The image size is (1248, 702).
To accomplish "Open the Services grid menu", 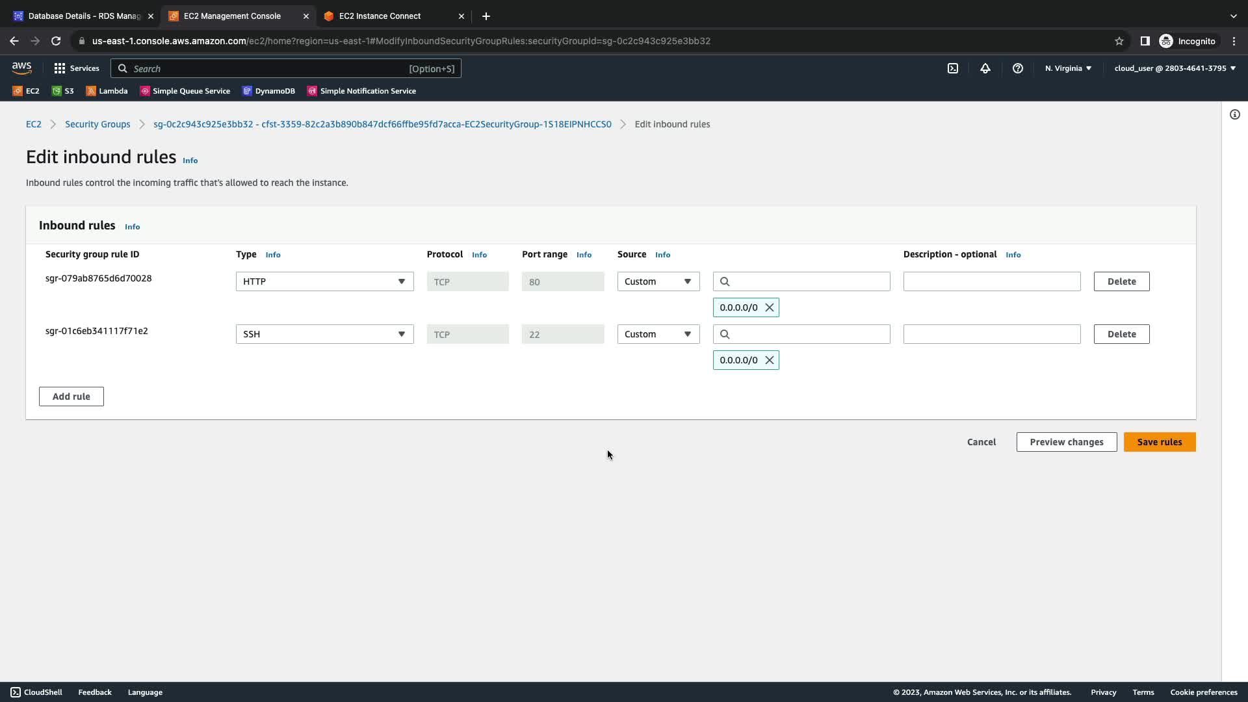I will coord(76,68).
